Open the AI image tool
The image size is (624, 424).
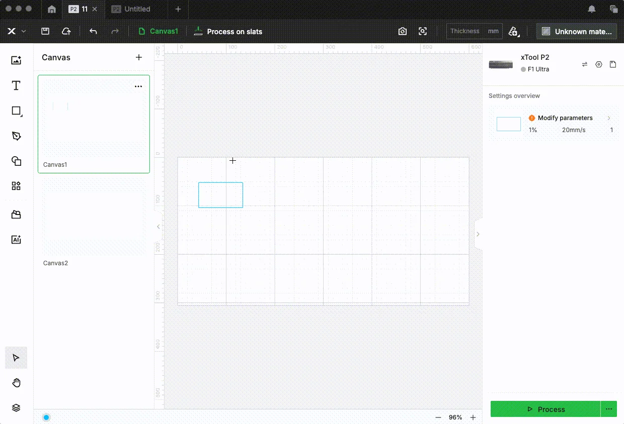(x=16, y=240)
